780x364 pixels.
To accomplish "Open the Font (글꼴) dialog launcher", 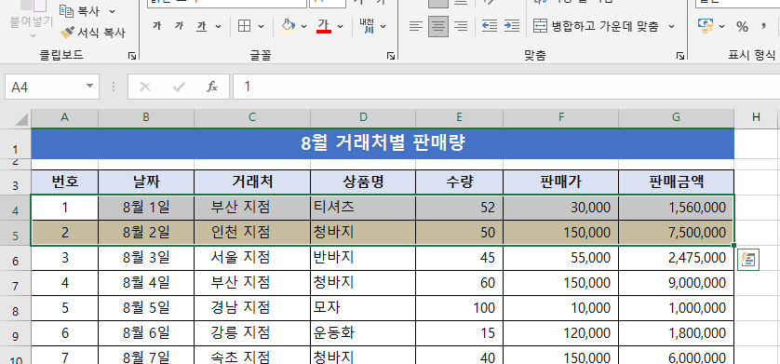I will pos(391,56).
